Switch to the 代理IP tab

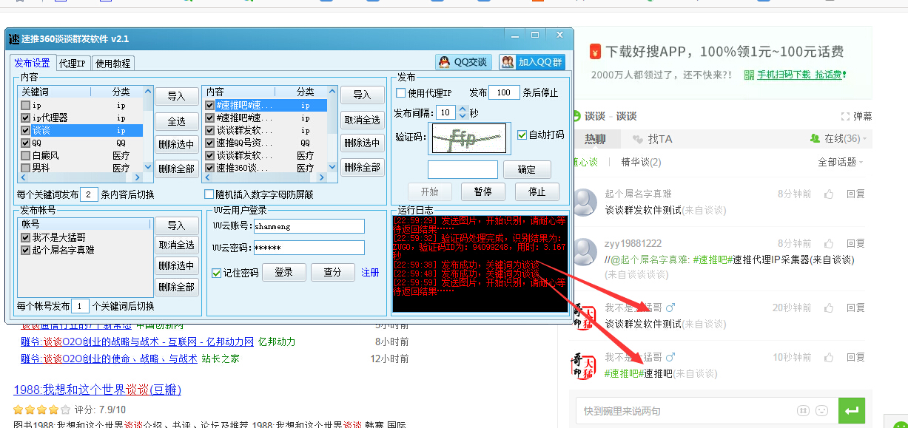[x=73, y=64]
